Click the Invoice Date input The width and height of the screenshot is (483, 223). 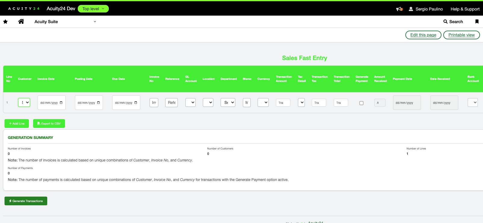[x=51, y=103]
